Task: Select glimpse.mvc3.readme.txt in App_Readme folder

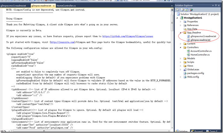Action: coord(203,36)
